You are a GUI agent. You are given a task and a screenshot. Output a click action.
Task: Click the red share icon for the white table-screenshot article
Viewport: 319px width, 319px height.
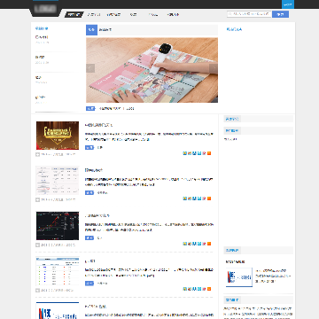(205, 198)
